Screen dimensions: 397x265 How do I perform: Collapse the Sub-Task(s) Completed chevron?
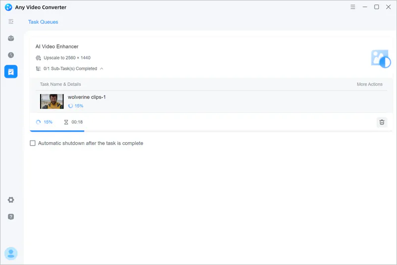pyautogui.click(x=101, y=69)
